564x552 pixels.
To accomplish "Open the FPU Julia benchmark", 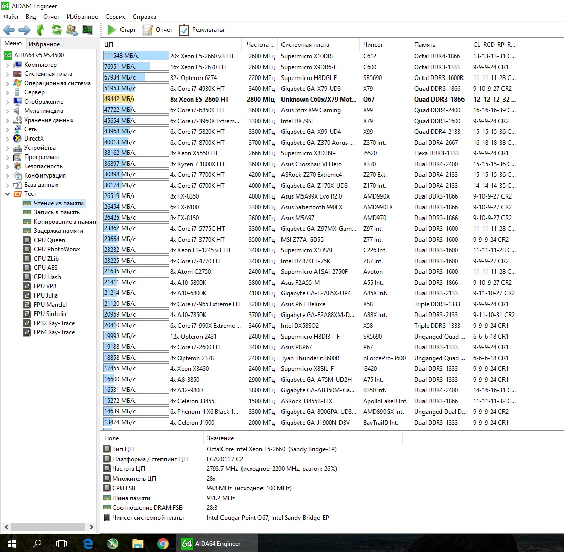I will point(45,295).
